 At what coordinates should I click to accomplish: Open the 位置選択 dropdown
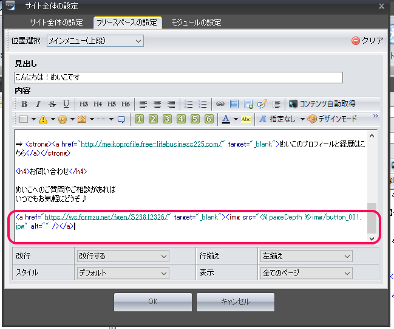coord(95,41)
